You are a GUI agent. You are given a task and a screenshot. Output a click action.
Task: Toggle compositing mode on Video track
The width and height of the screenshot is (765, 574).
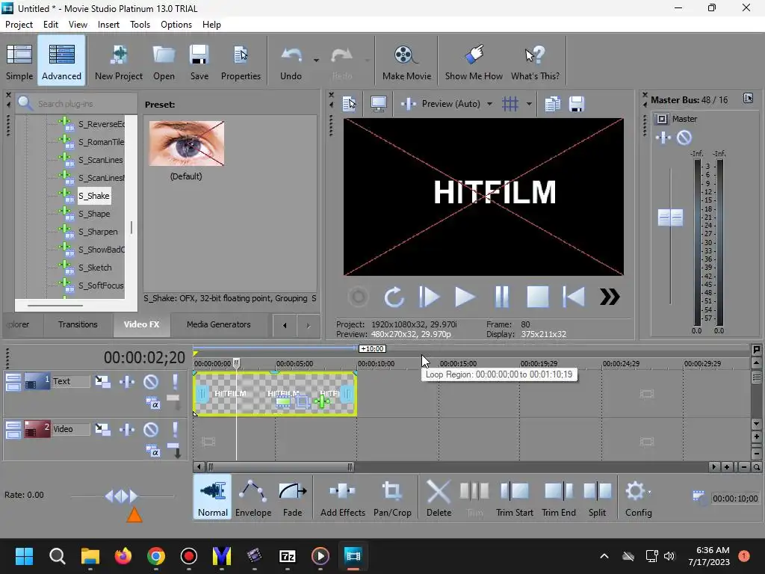[x=152, y=451]
